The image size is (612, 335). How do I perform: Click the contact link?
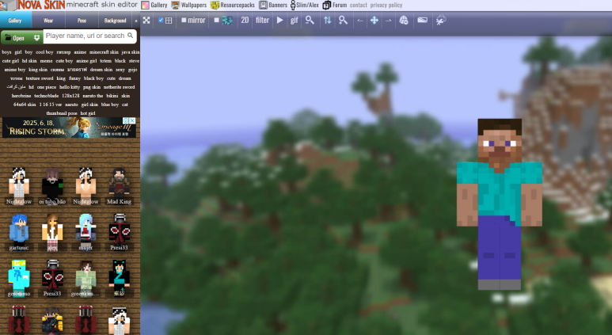[359, 5]
